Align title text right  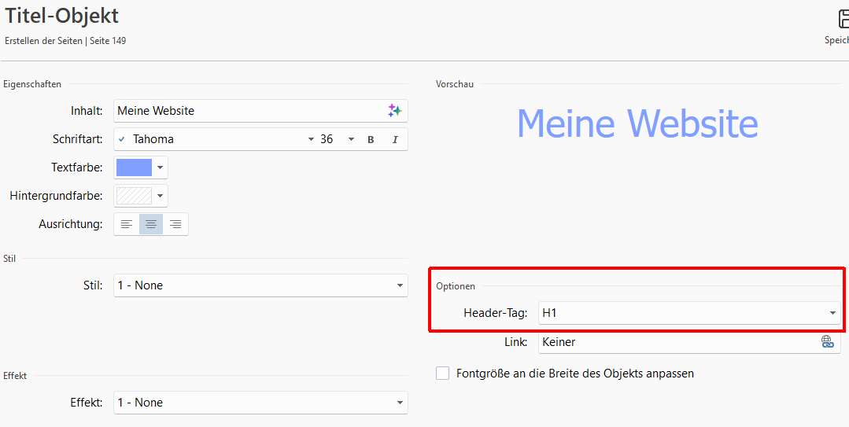[x=175, y=224]
